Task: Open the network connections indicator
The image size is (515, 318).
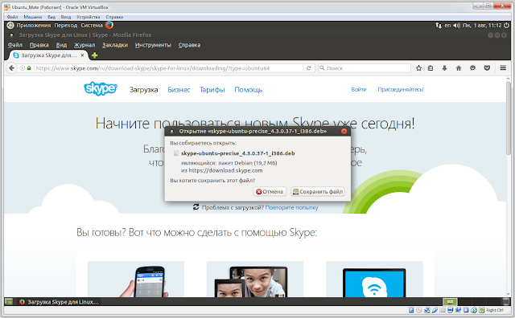Action: [x=438, y=25]
